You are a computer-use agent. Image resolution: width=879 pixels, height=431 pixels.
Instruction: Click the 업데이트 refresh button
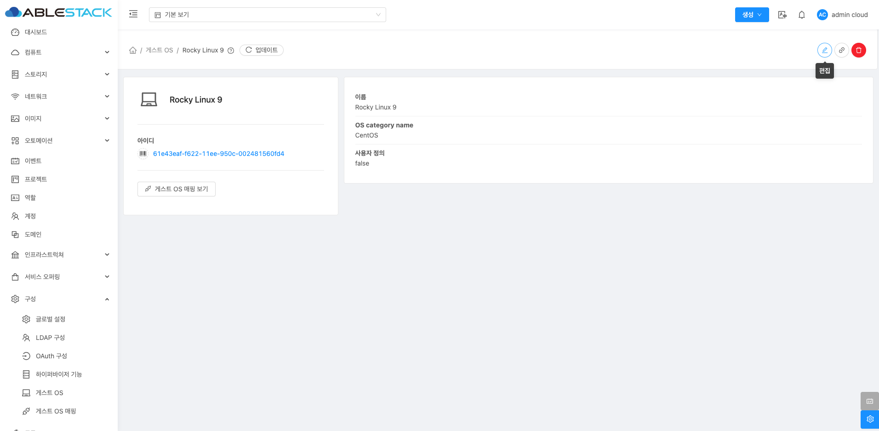click(262, 50)
